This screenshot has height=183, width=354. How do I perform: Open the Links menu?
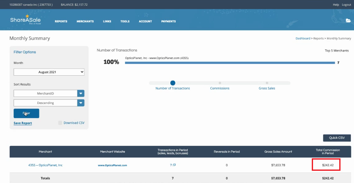107,21
